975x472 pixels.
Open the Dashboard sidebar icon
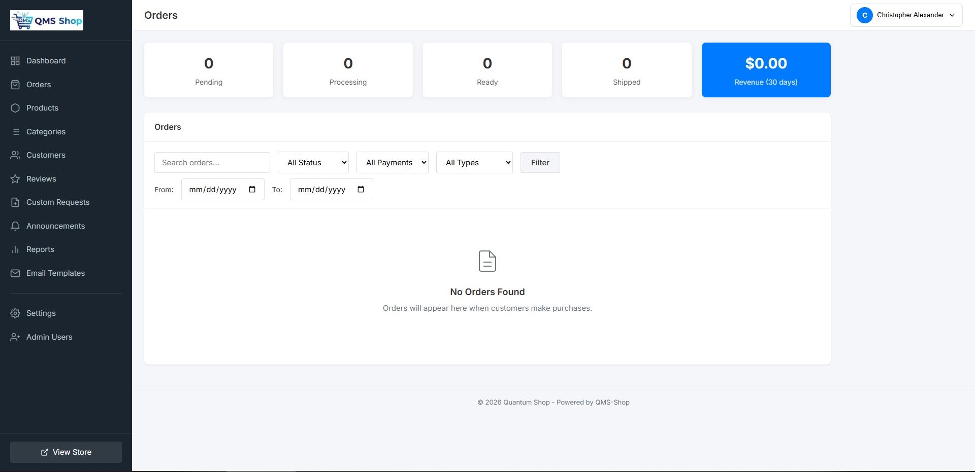click(15, 60)
